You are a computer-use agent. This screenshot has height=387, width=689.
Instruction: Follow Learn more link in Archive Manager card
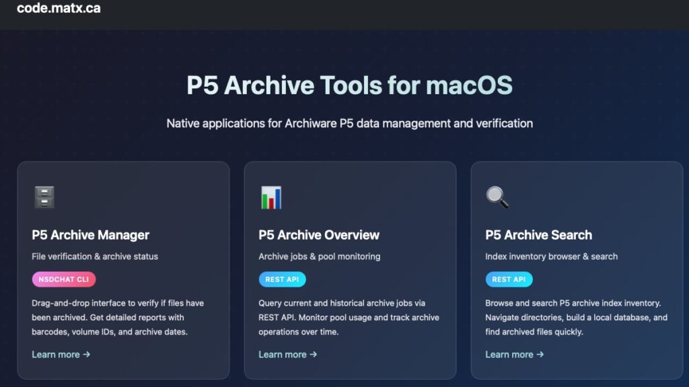tap(61, 355)
